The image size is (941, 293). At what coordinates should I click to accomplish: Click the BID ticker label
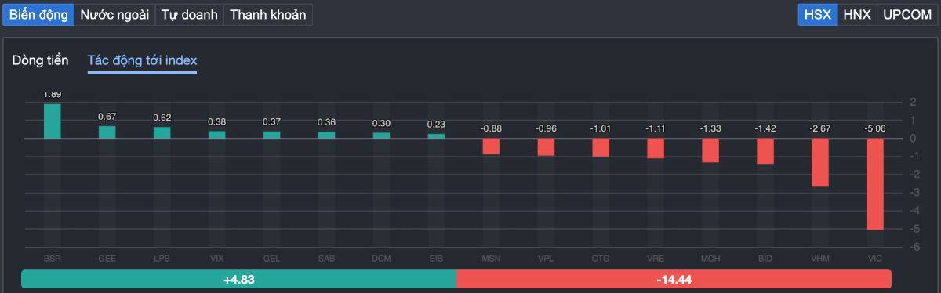[x=765, y=258]
